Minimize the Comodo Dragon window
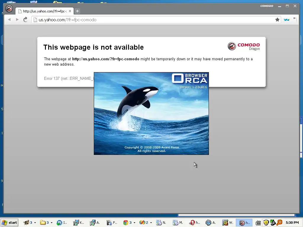The height and width of the screenshot is (227, 303). (x=280, y=6)
